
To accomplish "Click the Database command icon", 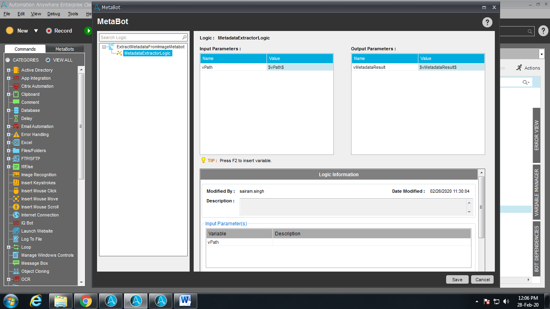I will coord(16,110).
